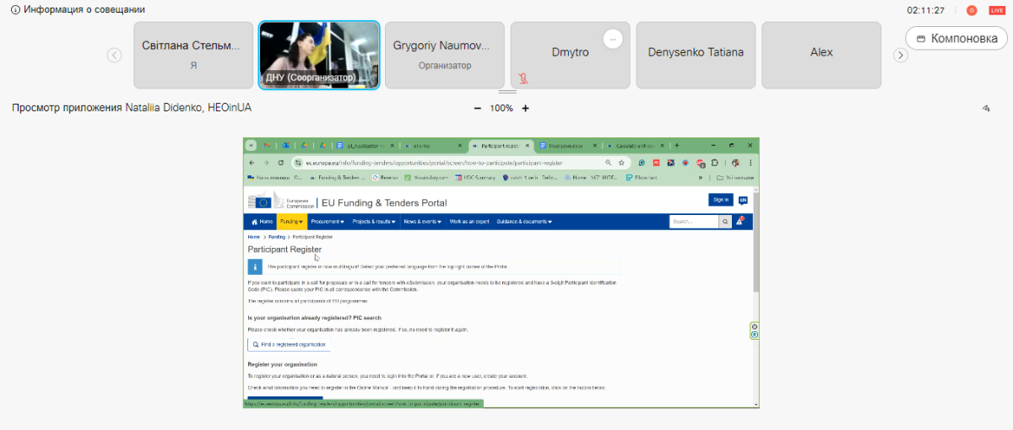Screen dimensions: 1013x430
Task: Expand the Guidance & documents menu
Action: 523,222
